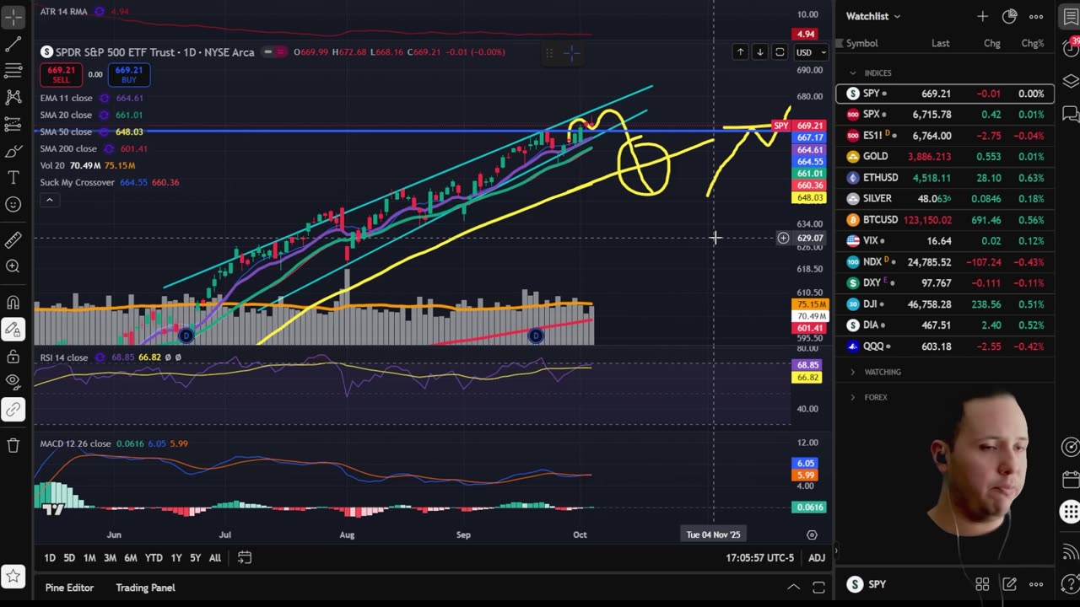Click the SMA 20 close indicator
This screenshot has width=1080, height=607.
point(66,115)
